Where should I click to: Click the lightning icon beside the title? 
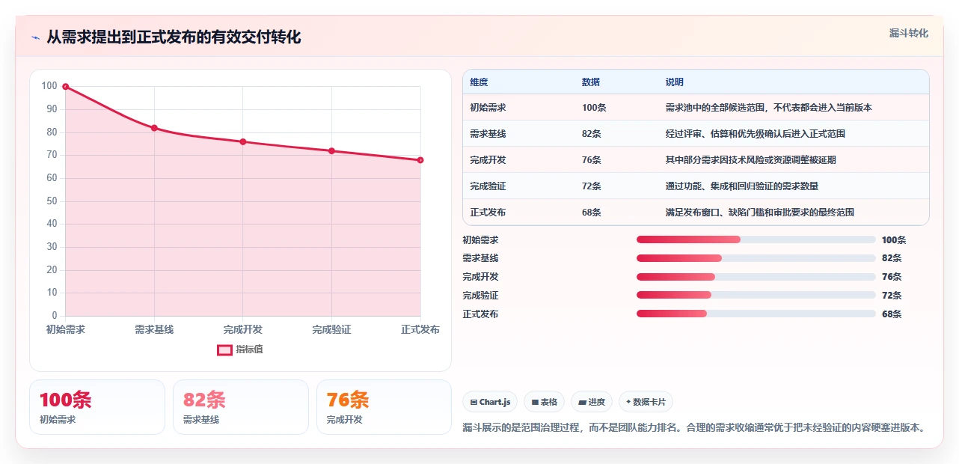coord(35,37)
